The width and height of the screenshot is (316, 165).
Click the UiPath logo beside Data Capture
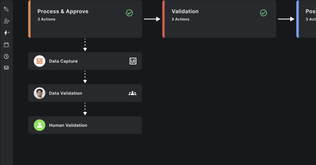[x=39, y=61]
